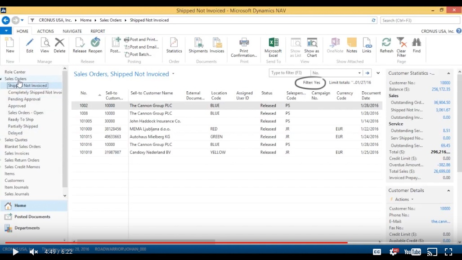Image resolution: width=462 pixels, height=260 pixels.
Task: Open Invoices documents
Action: 217,45
